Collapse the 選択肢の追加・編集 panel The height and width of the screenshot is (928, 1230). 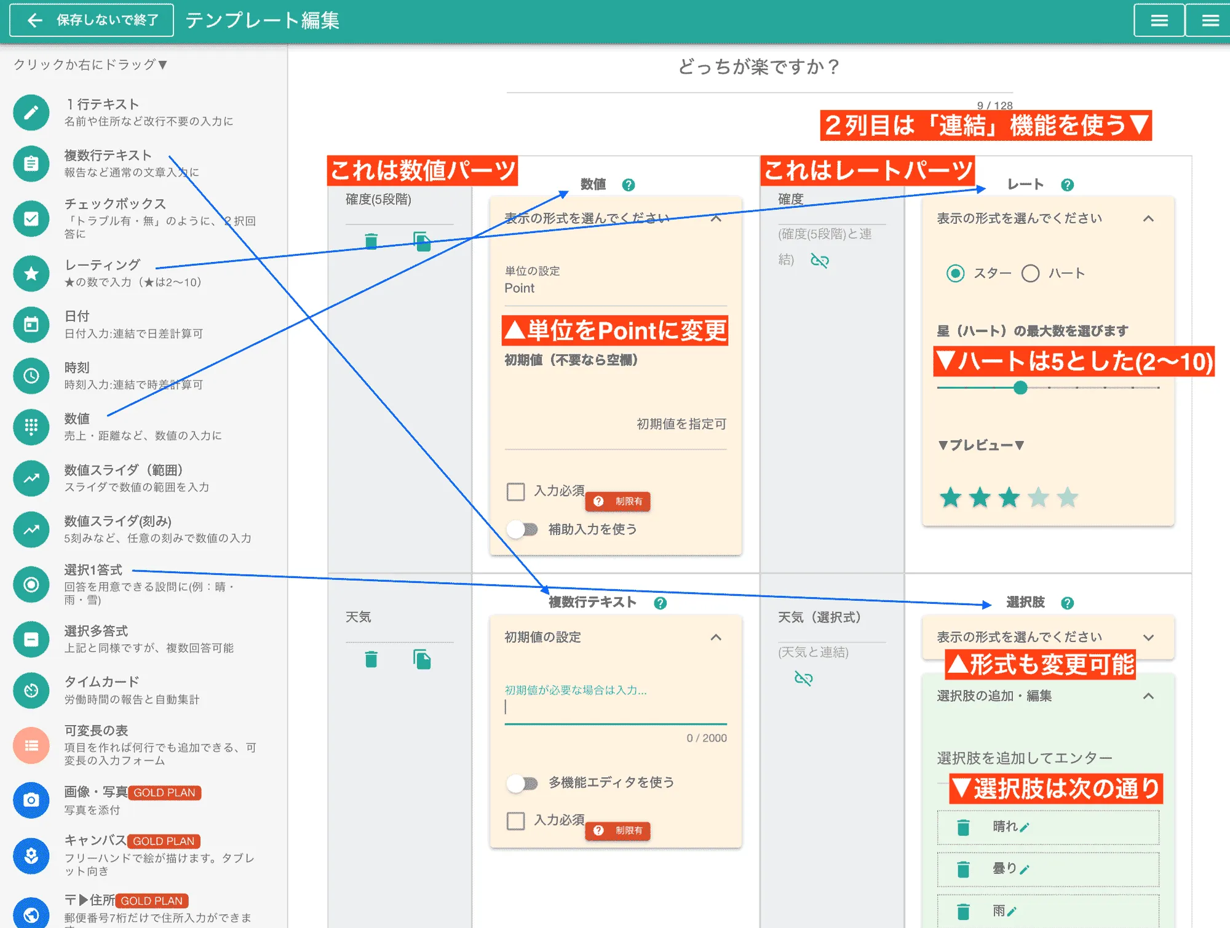point(1148,696)
